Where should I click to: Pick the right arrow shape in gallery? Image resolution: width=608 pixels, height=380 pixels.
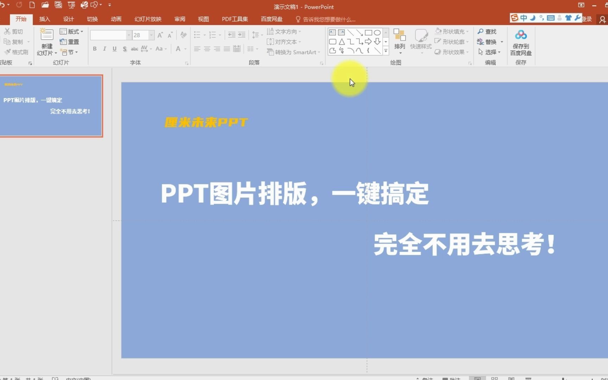(x=368, y=42)
